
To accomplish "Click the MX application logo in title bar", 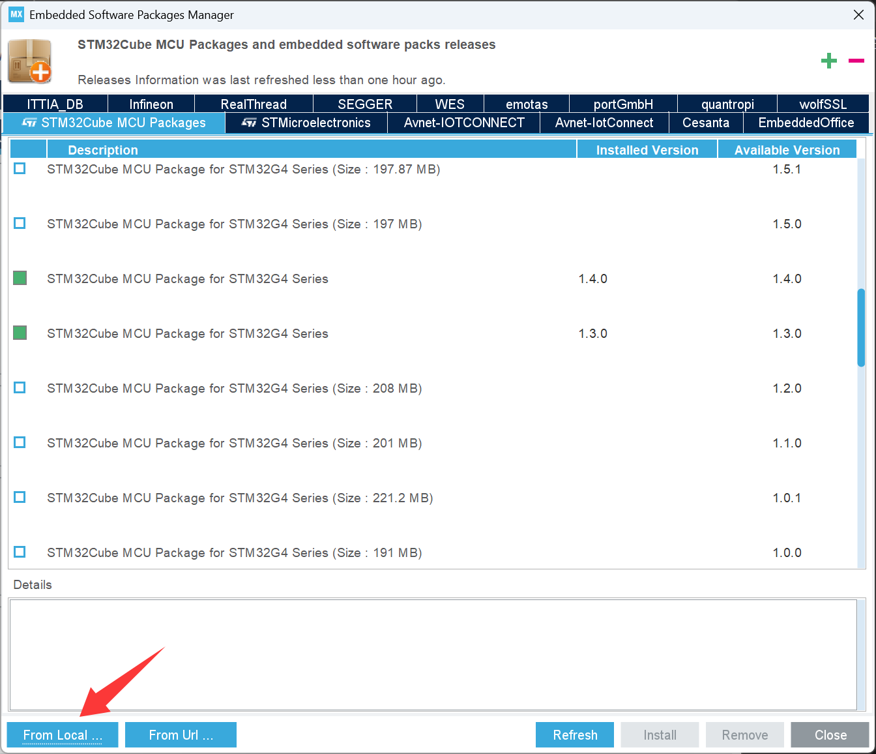I will [16, 14].
